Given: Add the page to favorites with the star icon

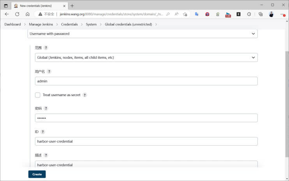Looking at the screenshot, I should pos(185,14).
